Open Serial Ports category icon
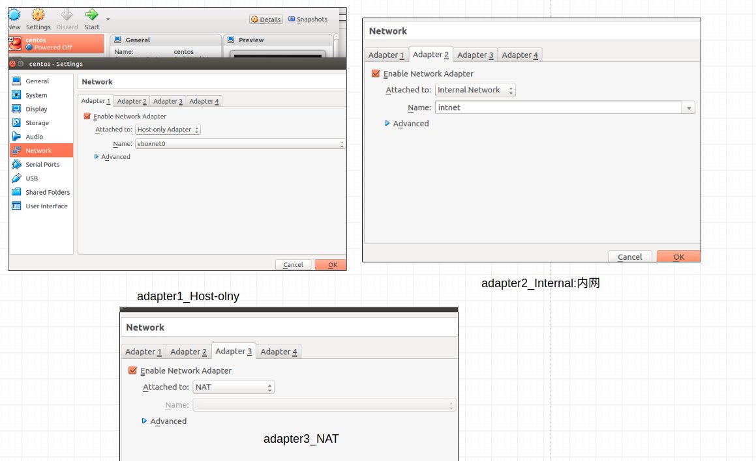Screen dimensions: 756x461 [16, 164]
